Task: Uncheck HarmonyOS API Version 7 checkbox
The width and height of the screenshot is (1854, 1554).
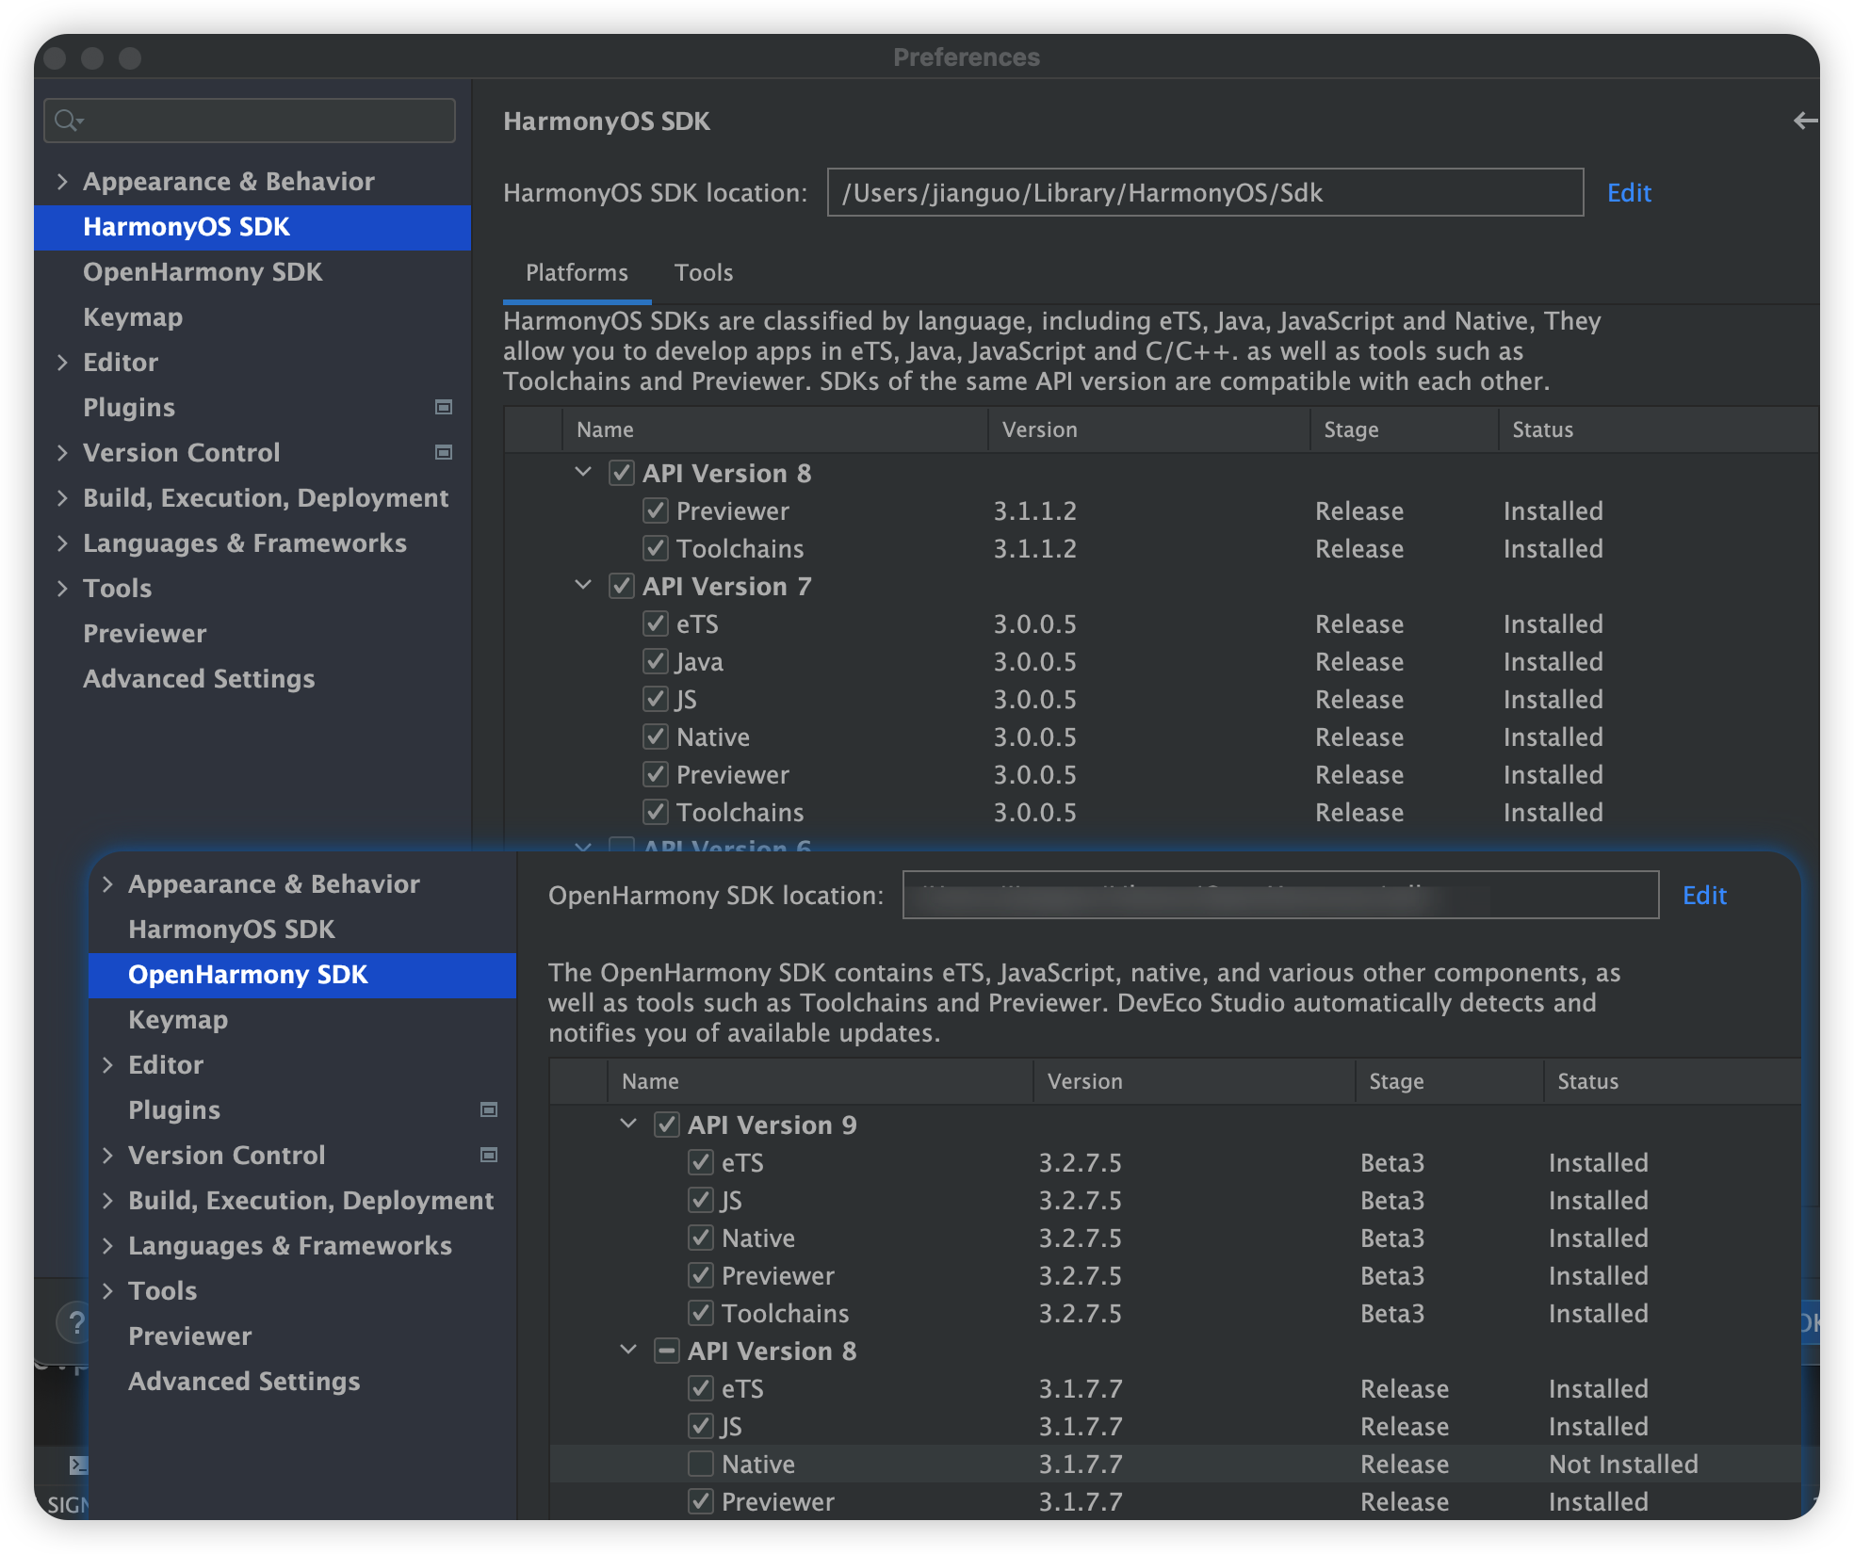Action: (x=621, y=586)
